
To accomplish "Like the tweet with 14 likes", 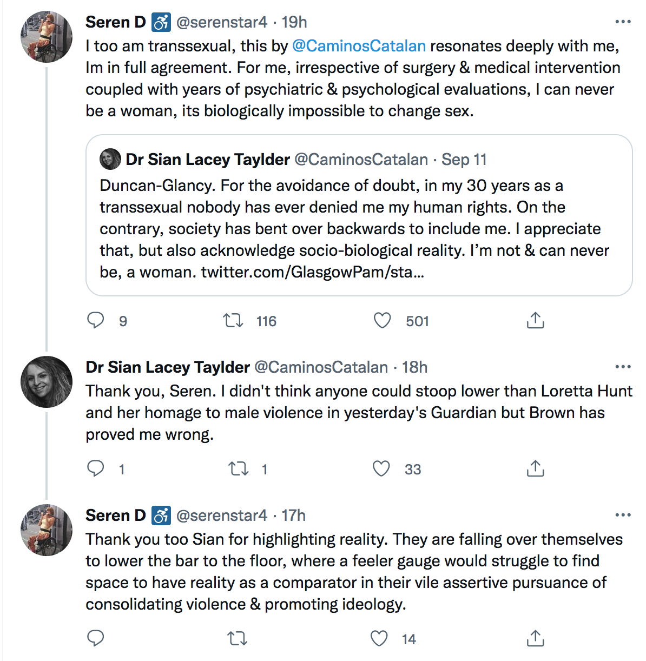I will [x=379, y=638].
